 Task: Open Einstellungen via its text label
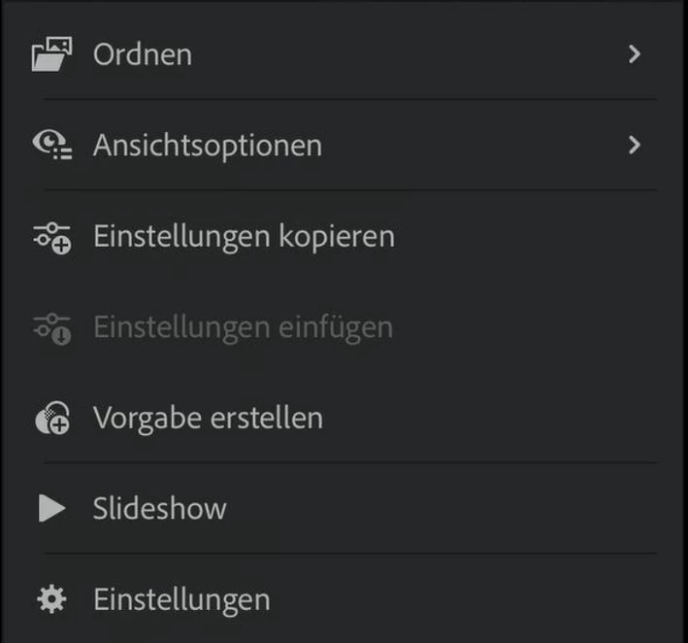click(x=181, y=599)
